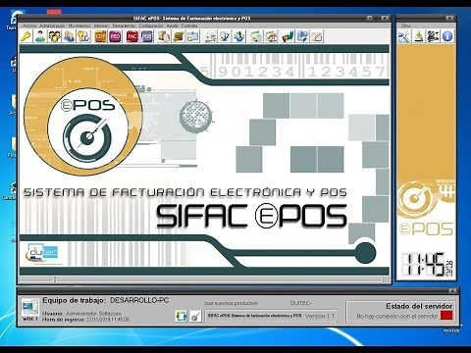
Task: Click the red server status indicator
Action: [446, 316]
